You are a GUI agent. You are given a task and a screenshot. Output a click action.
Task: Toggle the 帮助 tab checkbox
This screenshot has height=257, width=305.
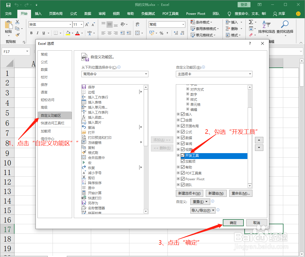(x=183, y=167)
